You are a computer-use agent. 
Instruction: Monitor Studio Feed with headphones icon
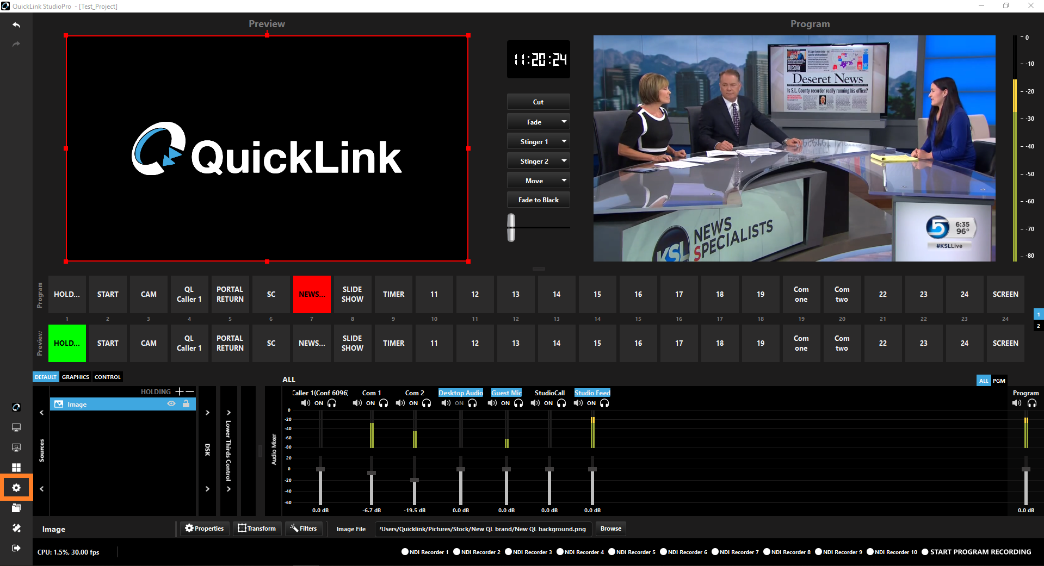(x=604, y=403)
